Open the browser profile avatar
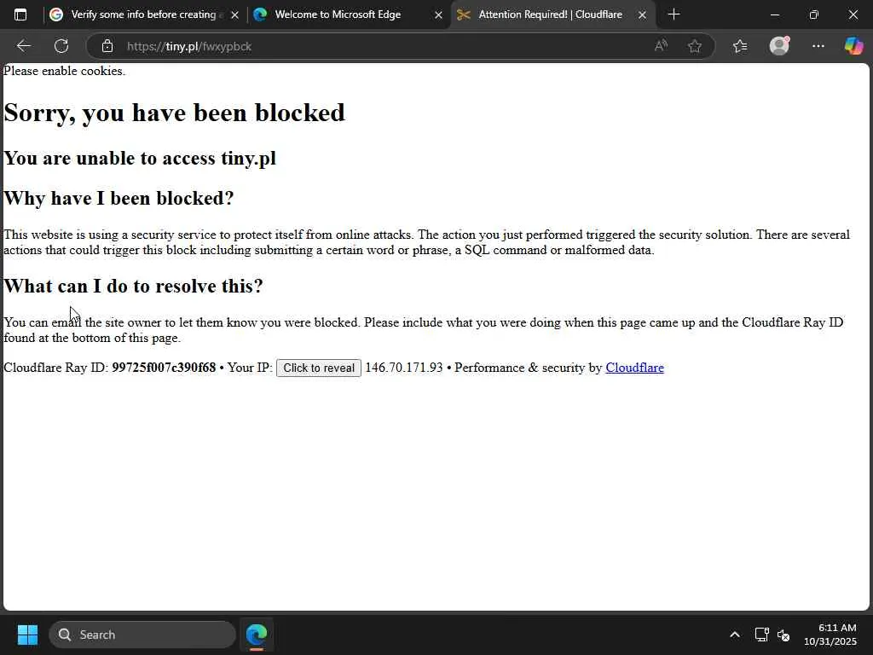The height and width of the screenshot is (655, 873). [x=779, y=46]
